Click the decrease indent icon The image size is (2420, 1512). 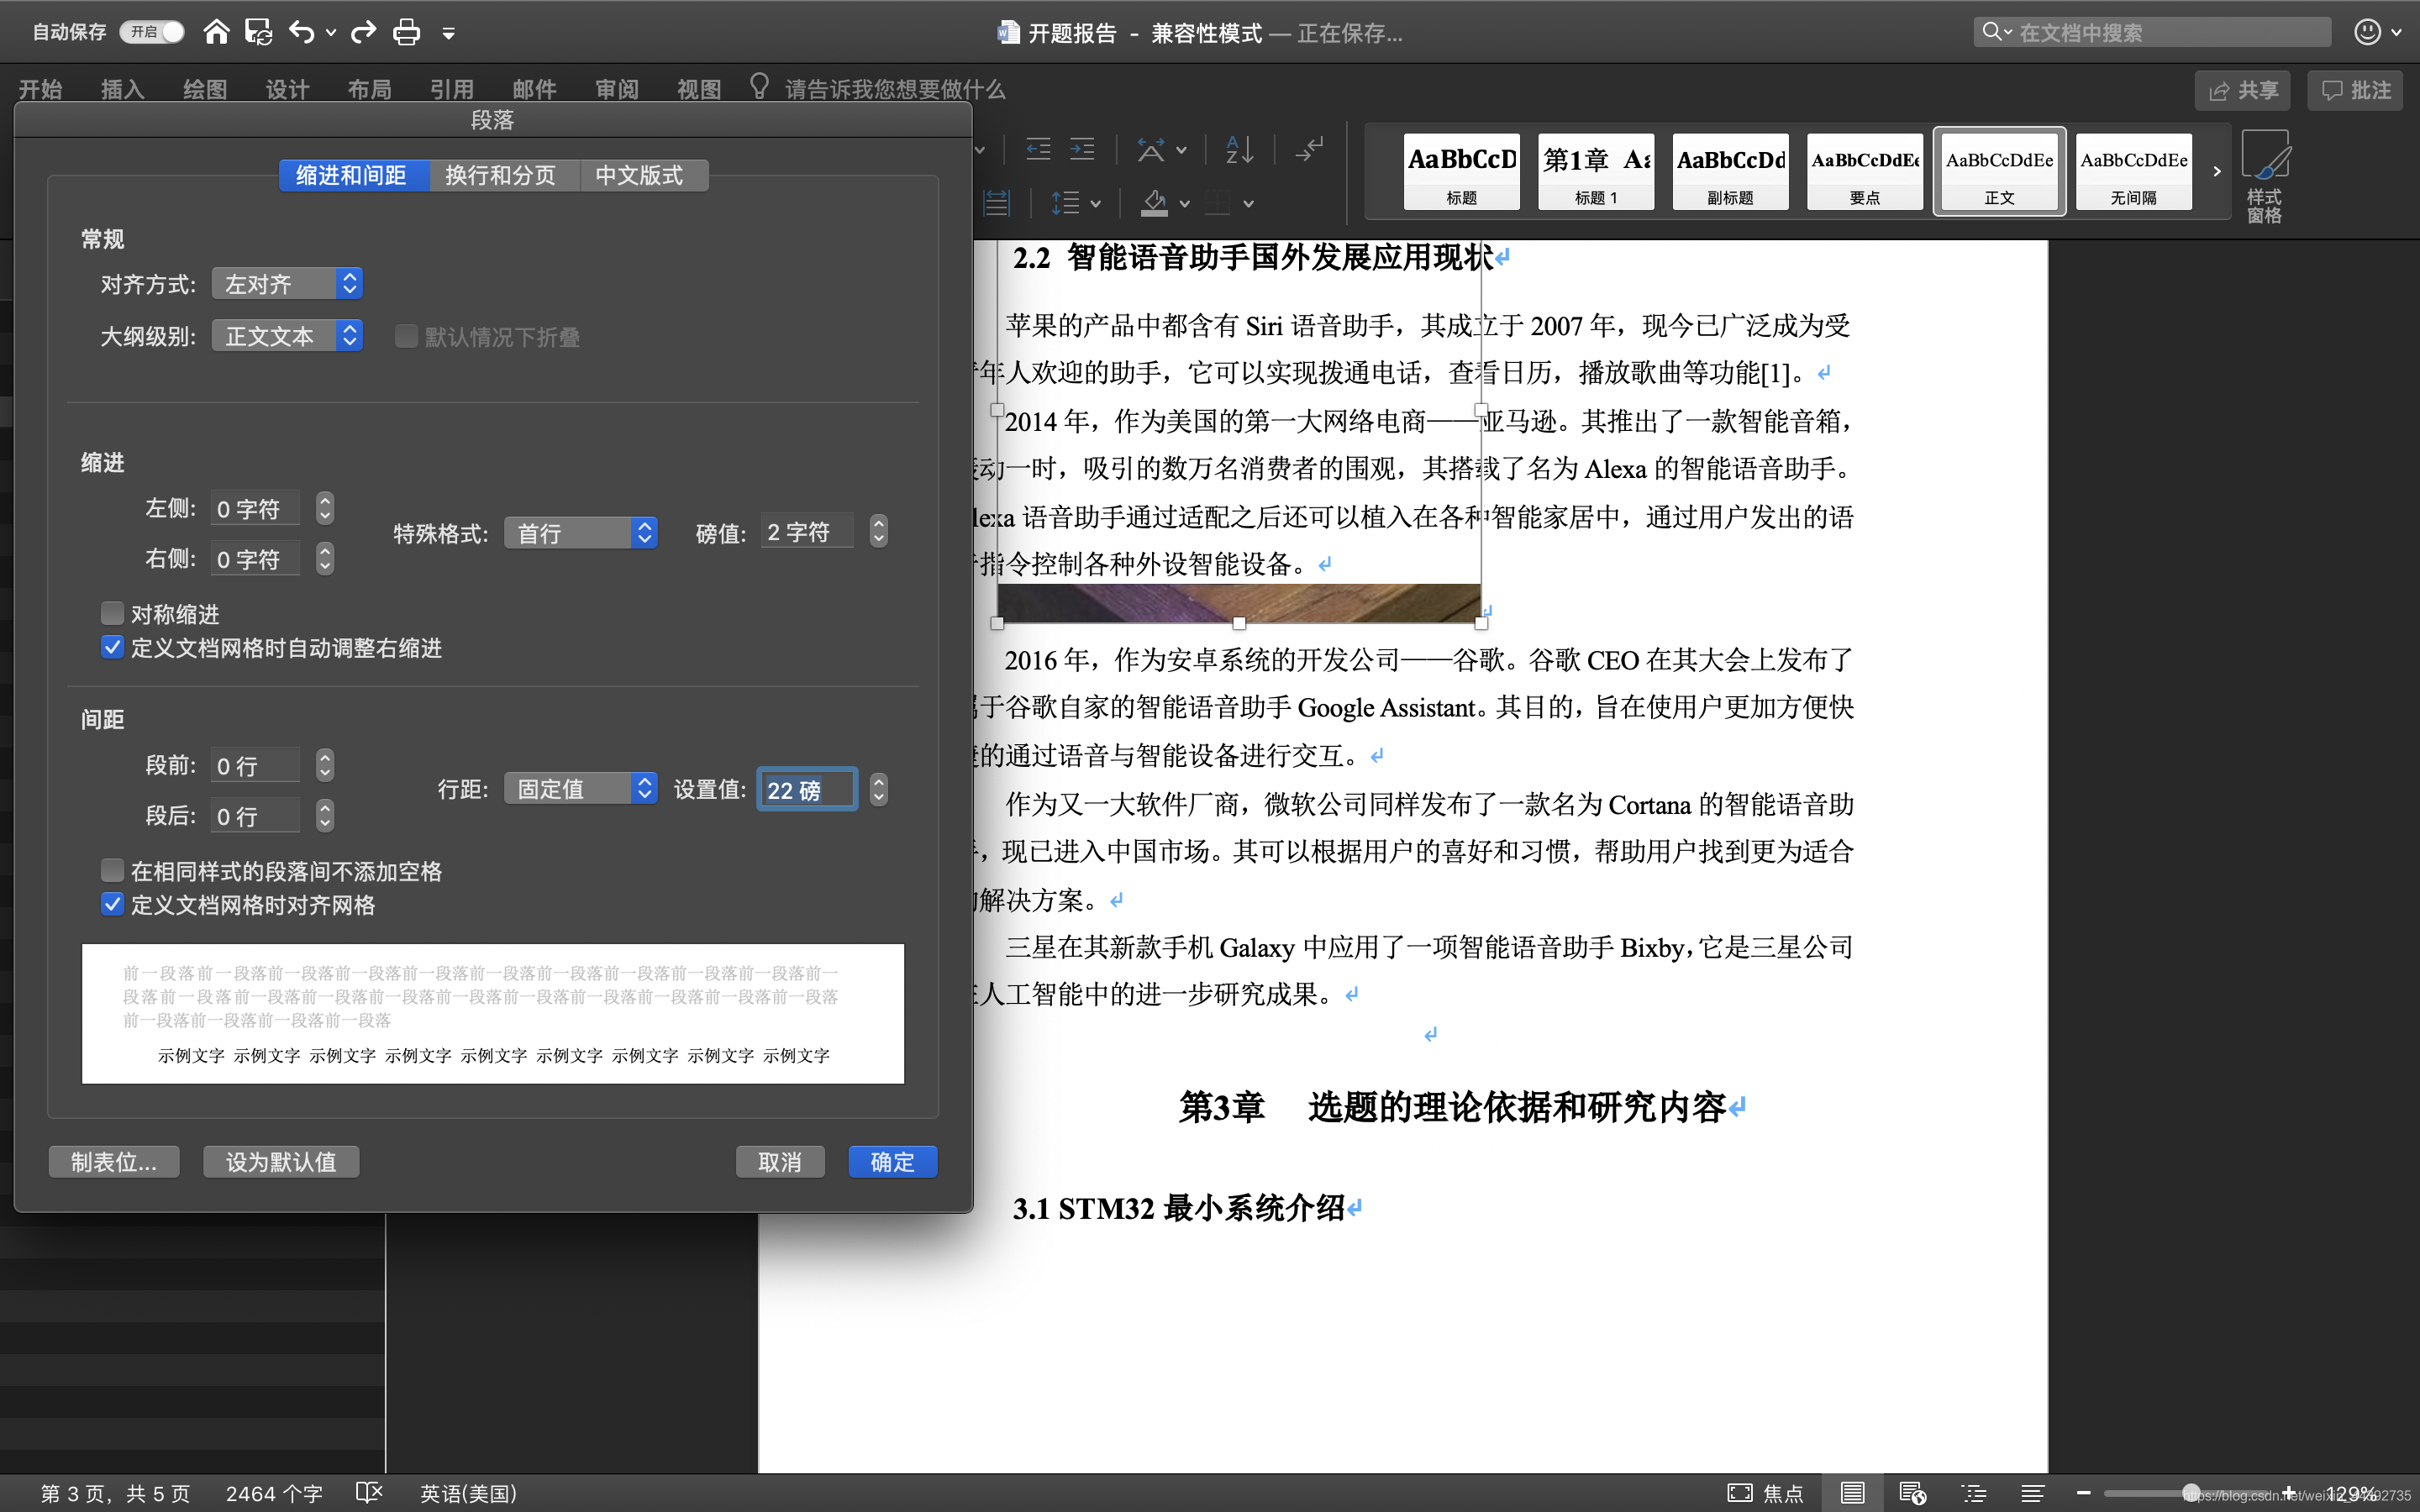pyautogui.click(x=1039, y=150)
